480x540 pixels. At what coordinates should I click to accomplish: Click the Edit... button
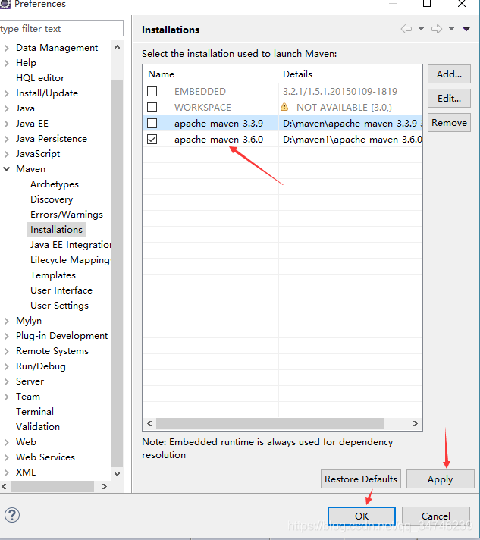[x=449, y=98]
